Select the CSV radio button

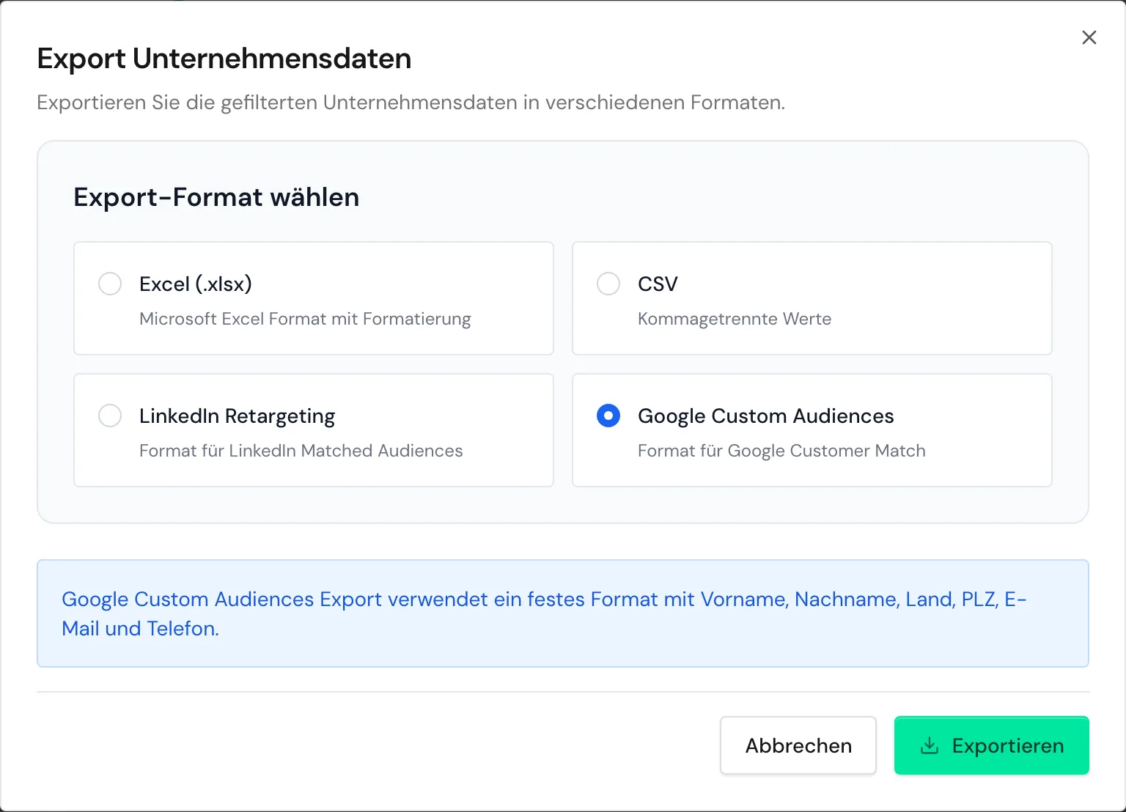608,284
